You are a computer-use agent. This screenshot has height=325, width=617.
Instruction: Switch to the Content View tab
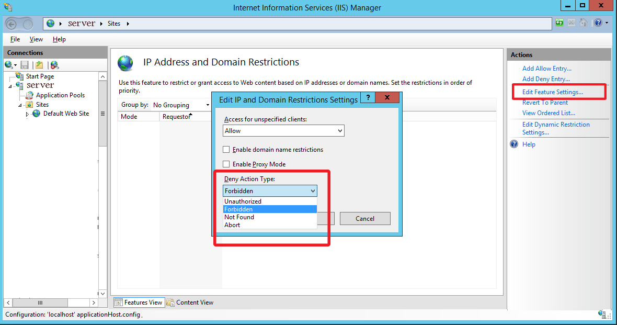[x=190, y=302]
